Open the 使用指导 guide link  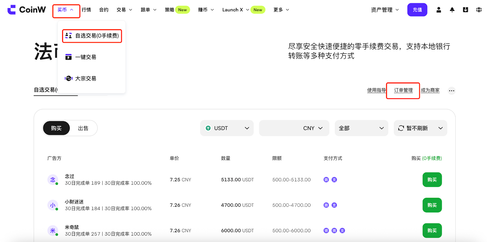click(376, 90)
